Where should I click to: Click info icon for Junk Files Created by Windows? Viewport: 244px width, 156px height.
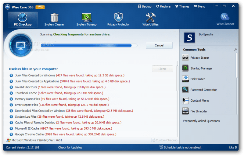(x=11, y=75)
